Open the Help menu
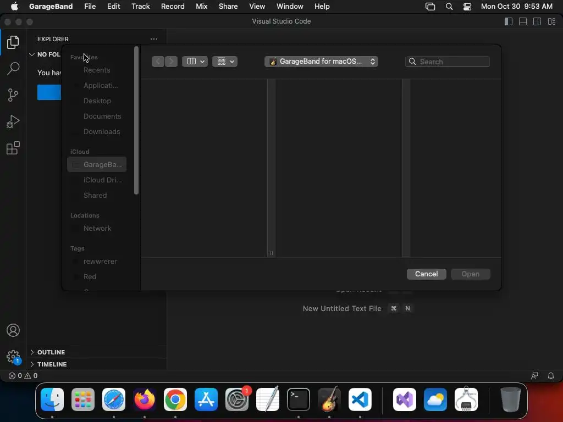This screenshot has height=422, width=563. tap(322, 7)
